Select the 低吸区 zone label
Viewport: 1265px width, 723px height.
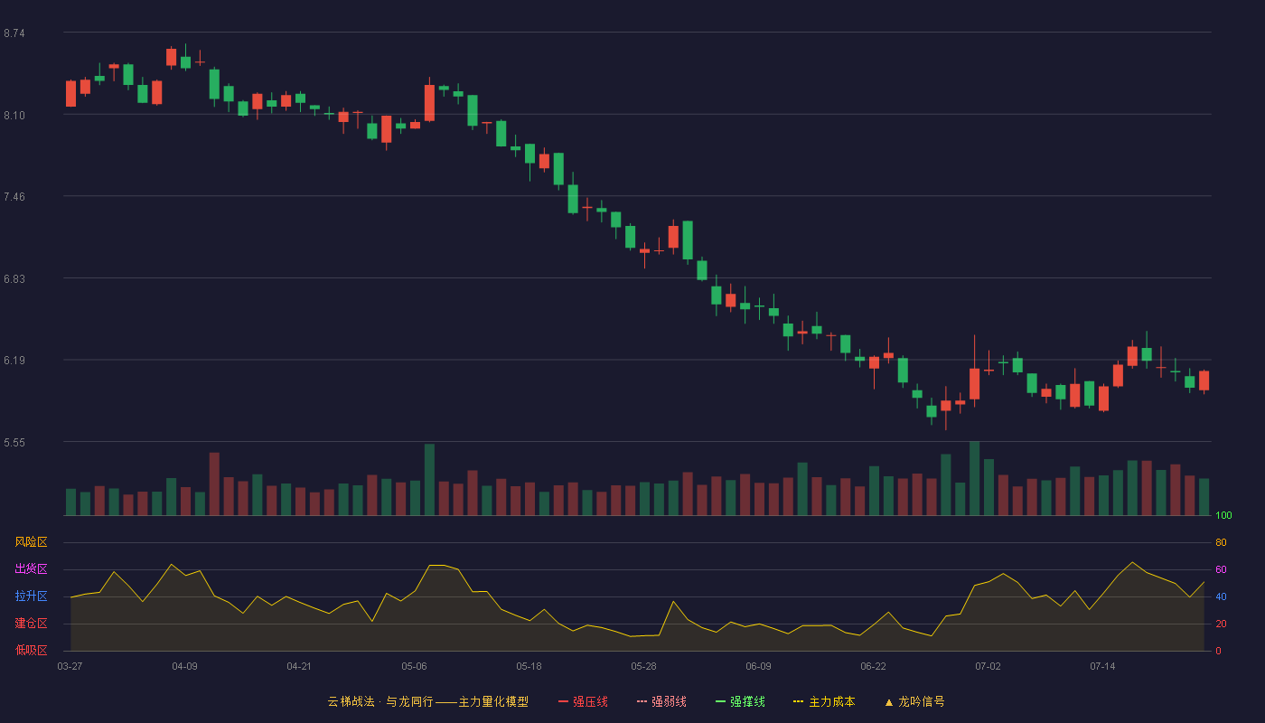point(31,651)
